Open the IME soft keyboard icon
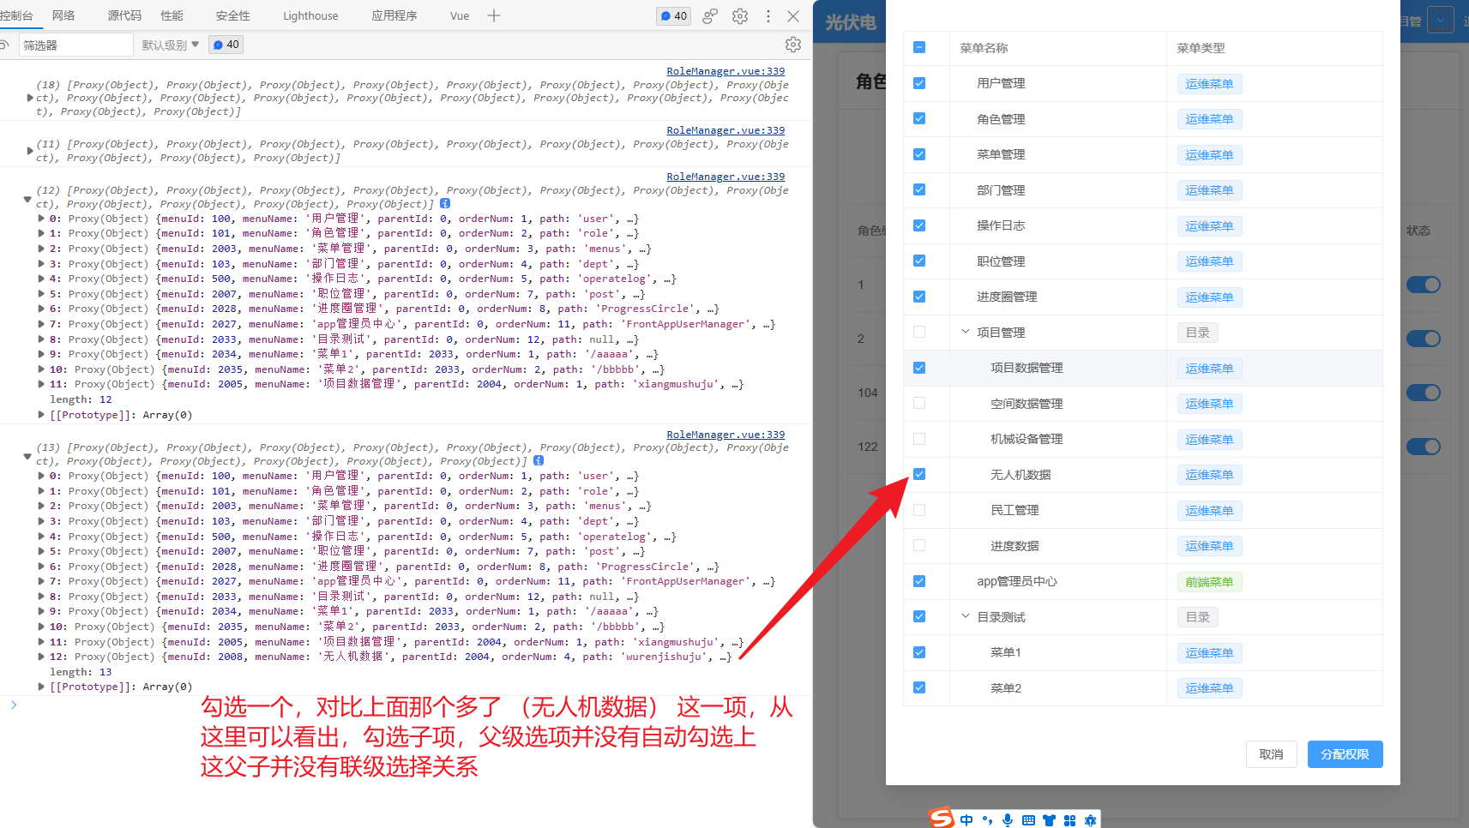Screen dimensions: 1469x828 (1028, 820)
